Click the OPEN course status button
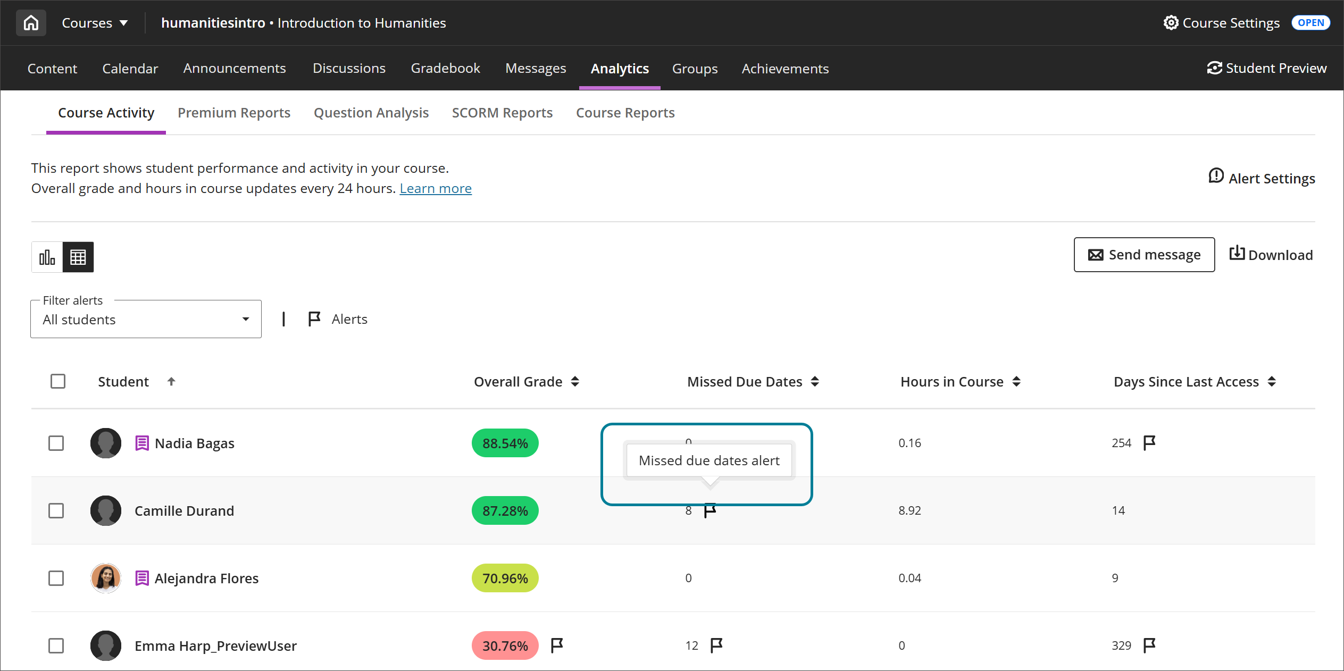This screenshot has height=671, width=1344. [1310, 22]
